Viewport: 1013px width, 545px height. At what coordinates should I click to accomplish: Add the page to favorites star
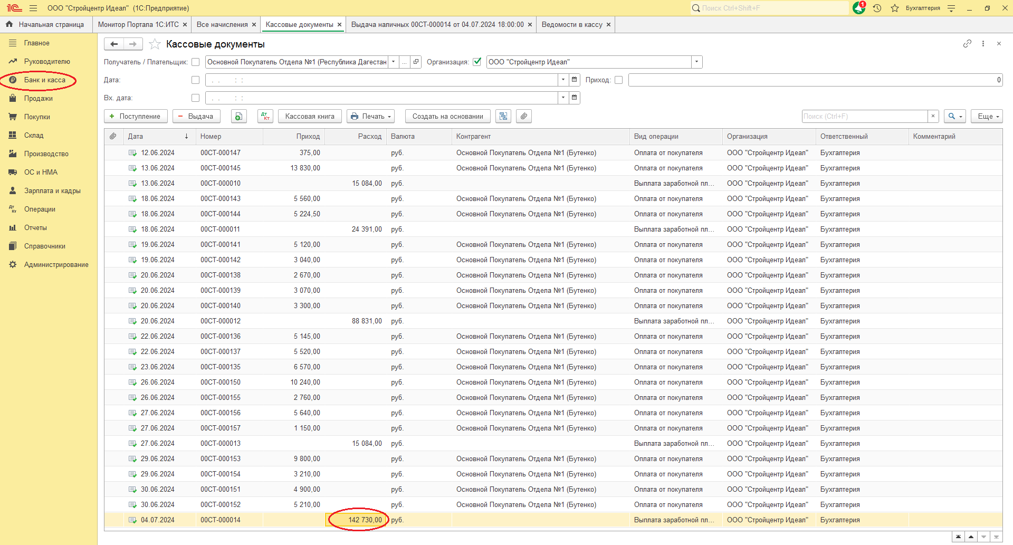[x=155, y=44]
